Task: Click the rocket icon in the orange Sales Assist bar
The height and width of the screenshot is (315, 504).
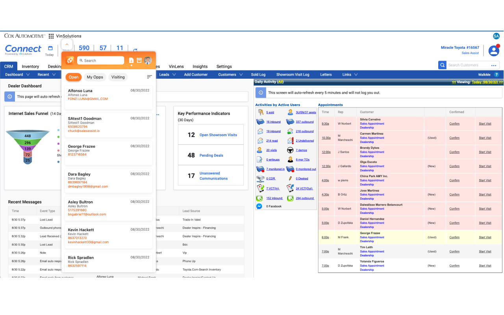Action: pyautogui.click(x=69, y=60)
